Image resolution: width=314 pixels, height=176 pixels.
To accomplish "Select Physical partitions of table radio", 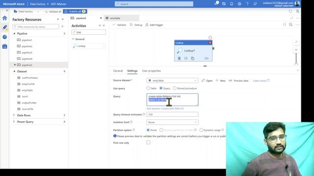I will (x=161, y=130).
